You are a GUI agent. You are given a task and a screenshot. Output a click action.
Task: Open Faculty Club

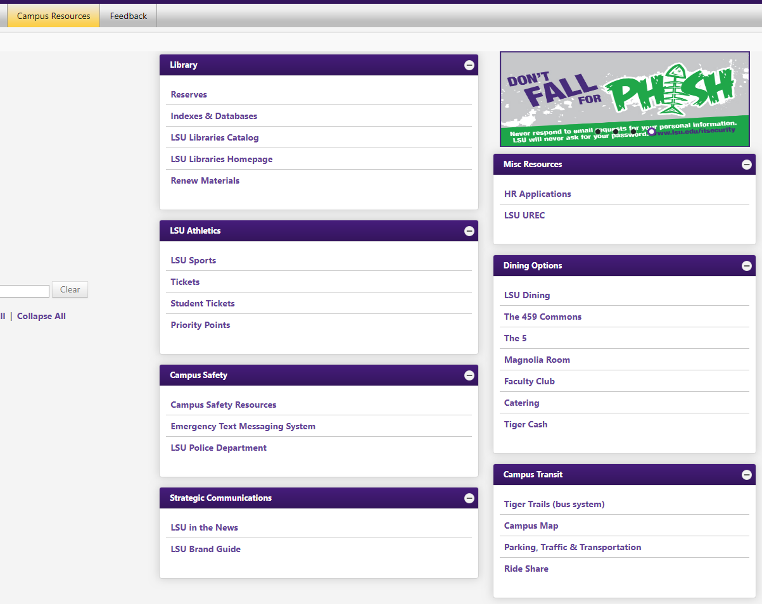pos(530,381)
